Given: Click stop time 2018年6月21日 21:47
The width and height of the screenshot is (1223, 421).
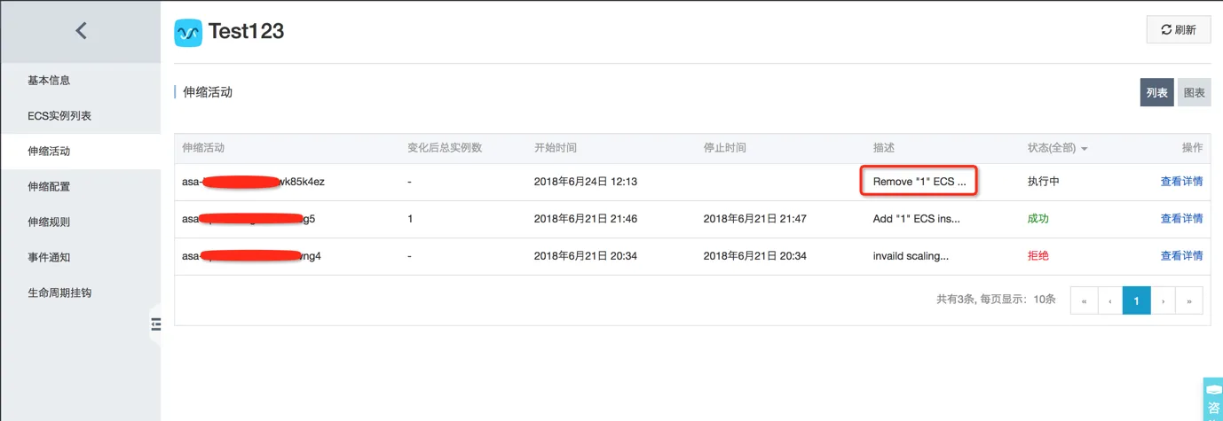Looking at the screenshot, I should pyautogui.click(x=755, y=219).
